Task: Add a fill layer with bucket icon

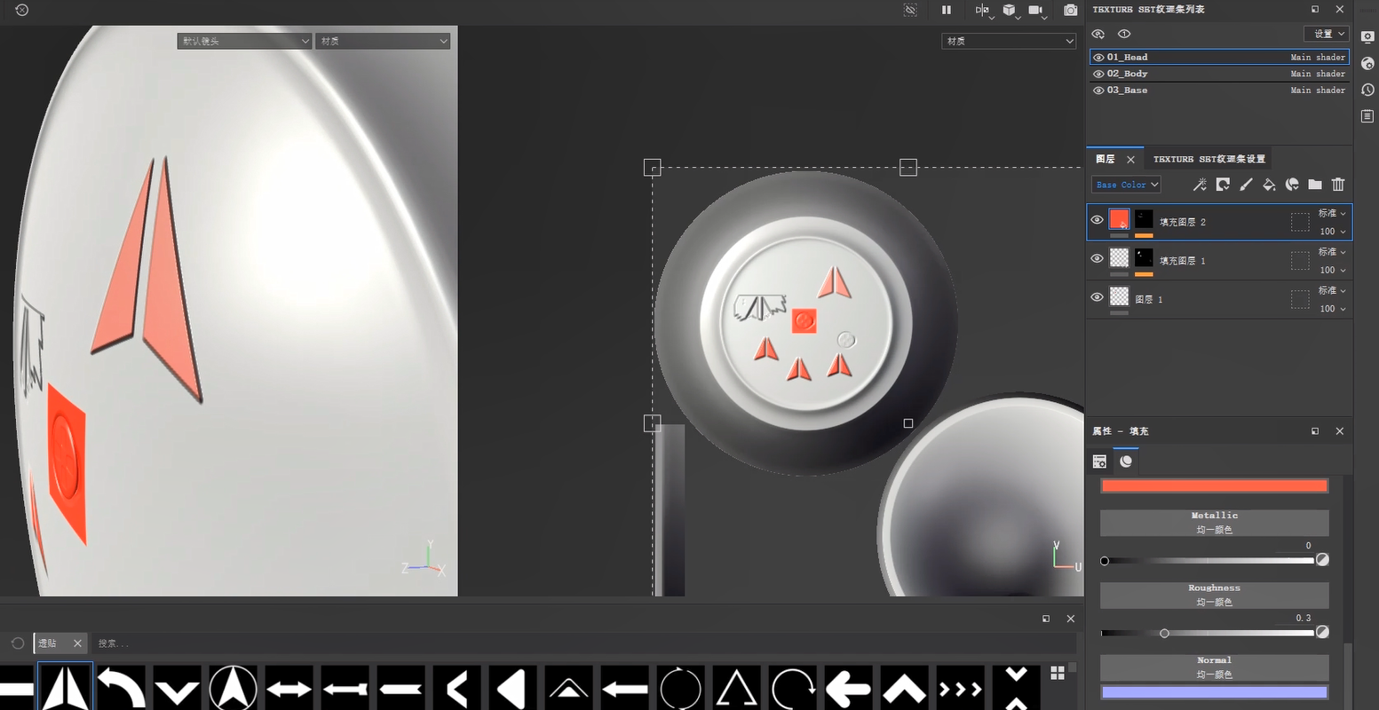Action: pos(1269,185)
